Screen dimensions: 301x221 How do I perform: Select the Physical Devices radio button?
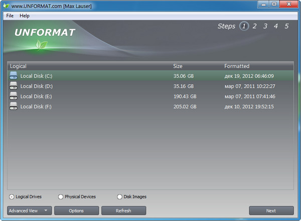click(61, 197)
